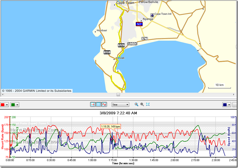The width and height of the screenshot is (238, 168).
Task: Click the Perow/Bellvile map label
Action: click(148, 2)
